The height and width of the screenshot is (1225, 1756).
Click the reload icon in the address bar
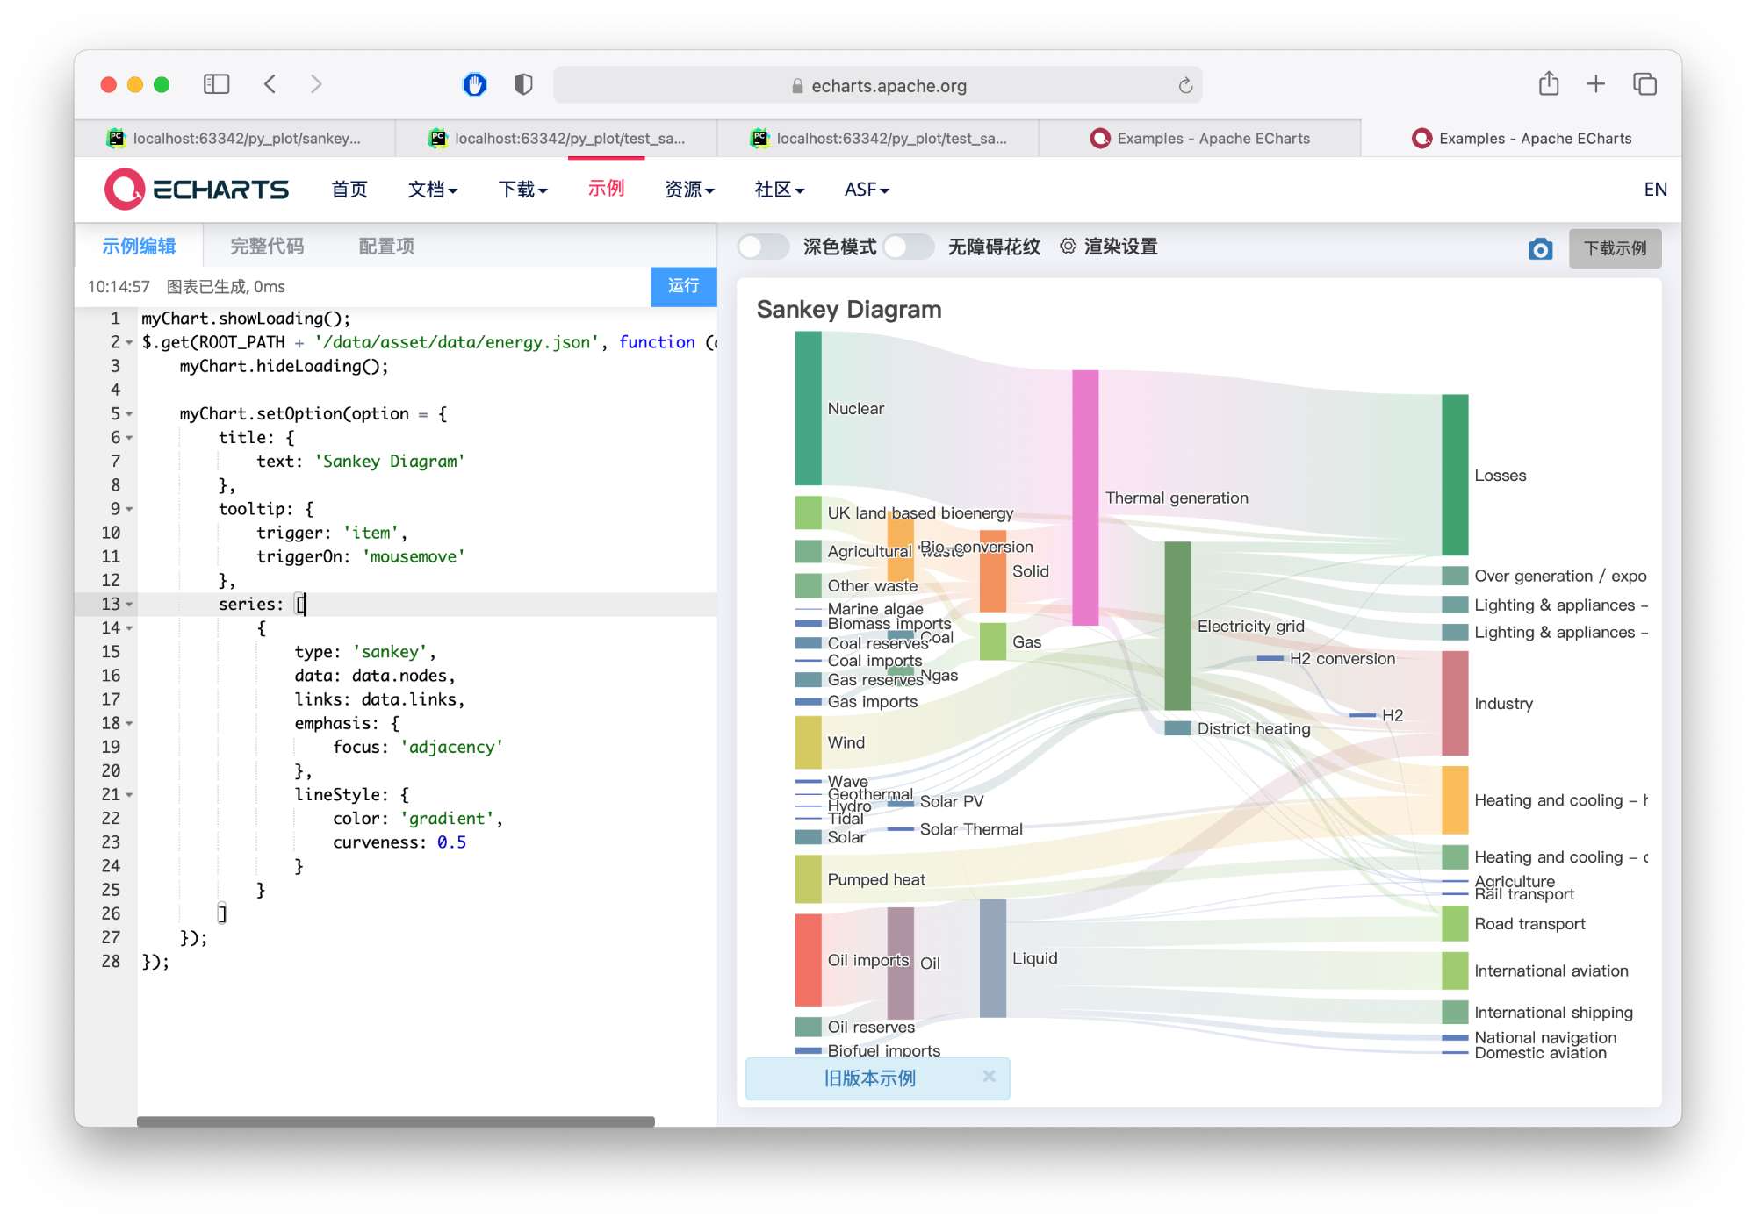tap(1184, 85)
